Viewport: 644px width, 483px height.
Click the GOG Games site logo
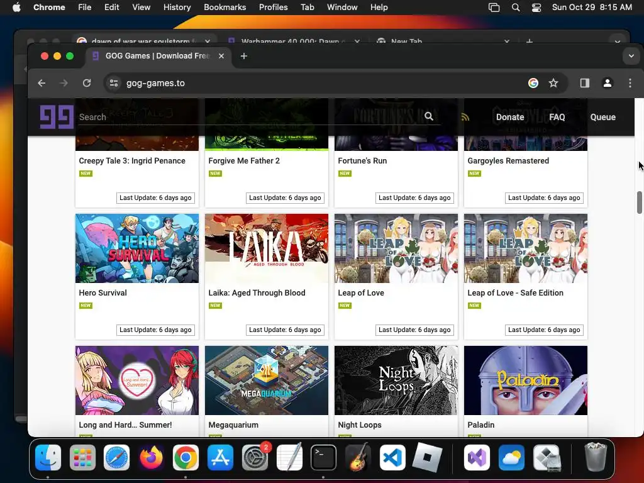[x=57, y=117]
